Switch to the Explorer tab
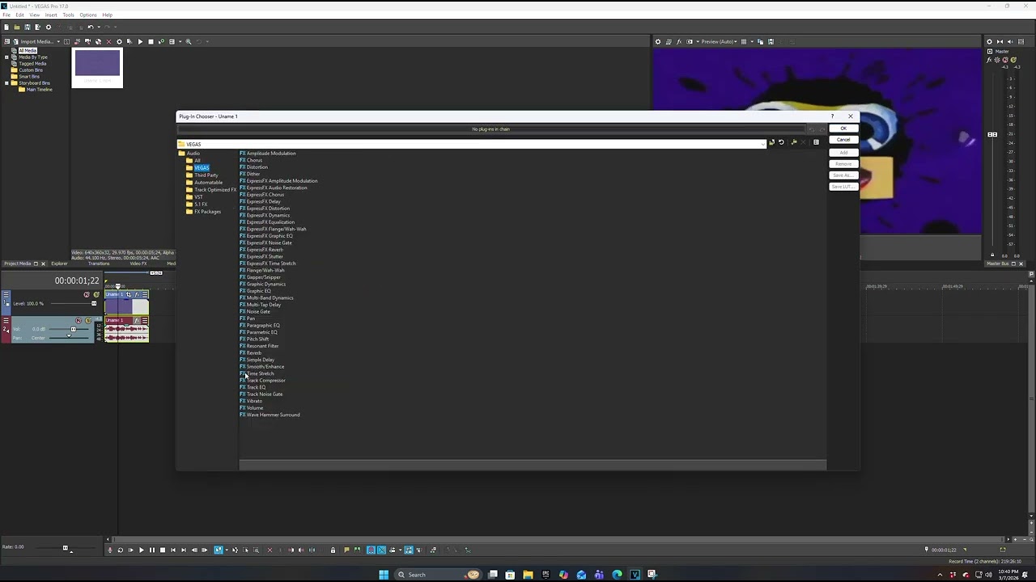The image size is (1036, 582). pos(59,264)
